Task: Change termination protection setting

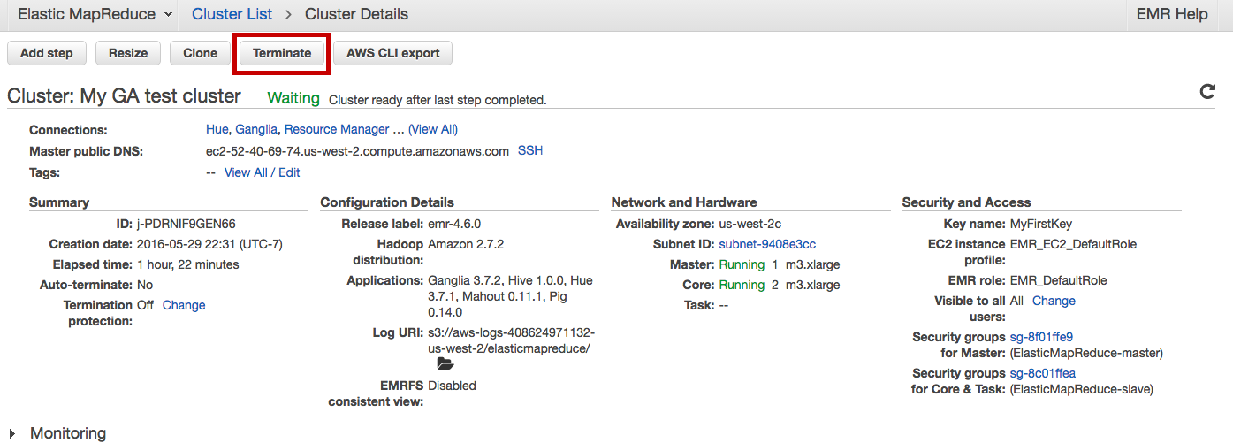Action: point(184,305)
